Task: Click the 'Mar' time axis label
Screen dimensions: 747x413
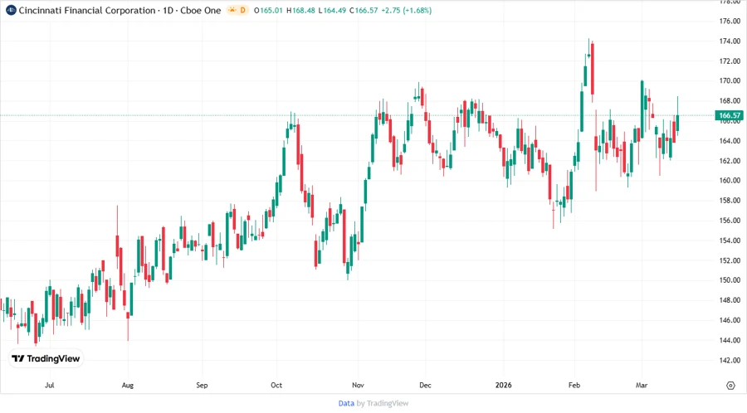Action: [x=642, y=385]
